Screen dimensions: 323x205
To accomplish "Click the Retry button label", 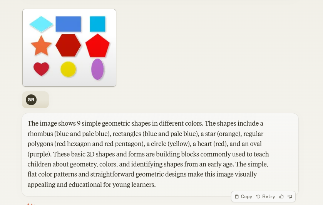I will pos(269,197).
